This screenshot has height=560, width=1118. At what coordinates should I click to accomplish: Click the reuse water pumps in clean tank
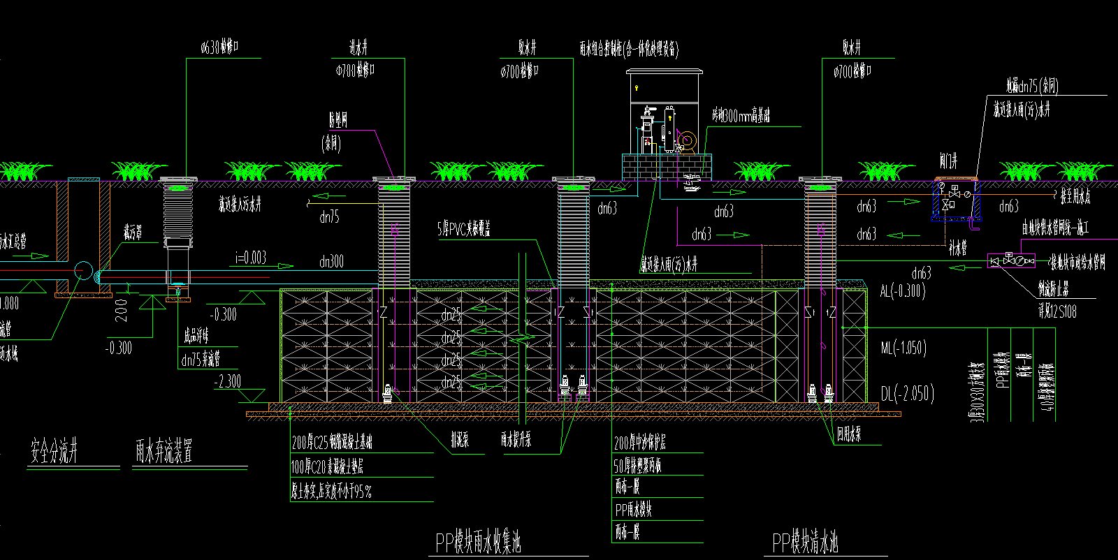point(820,393)
